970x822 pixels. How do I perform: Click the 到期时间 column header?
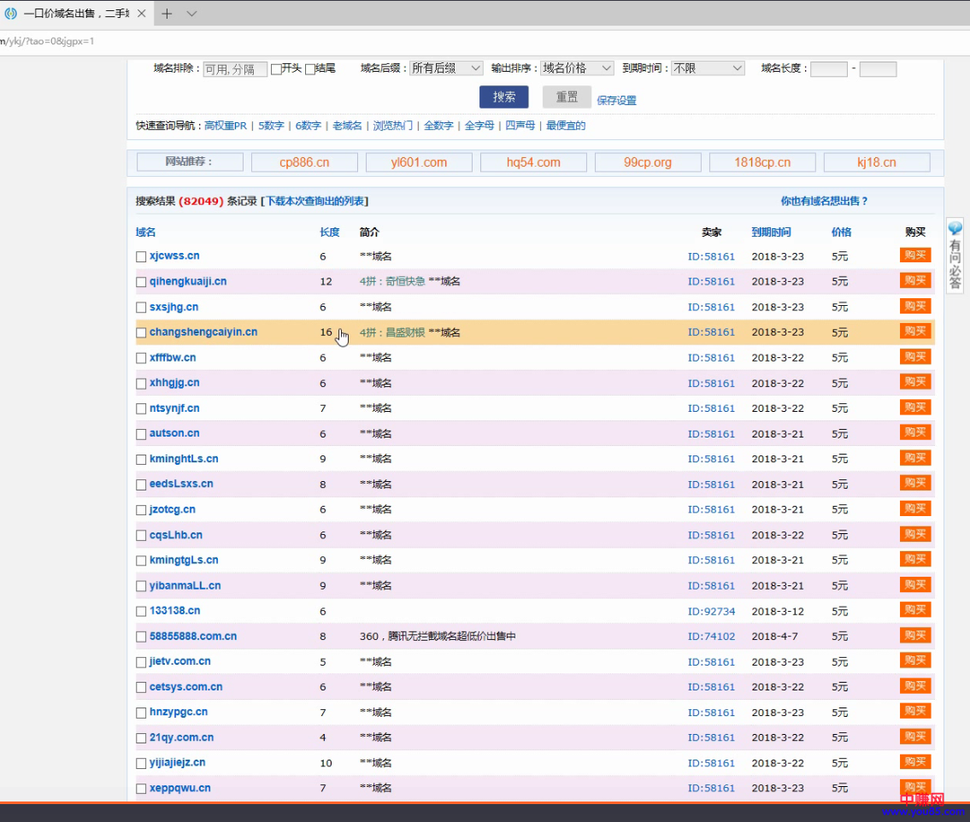pyautogui.click(x=771, y=232)
